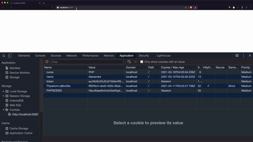This screenshot has height=142, width=253.
Task: Sort cookies by Name column header
Action: pos(66,67)
